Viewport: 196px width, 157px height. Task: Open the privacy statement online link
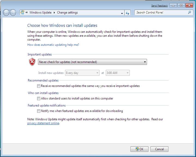[43, 123]
